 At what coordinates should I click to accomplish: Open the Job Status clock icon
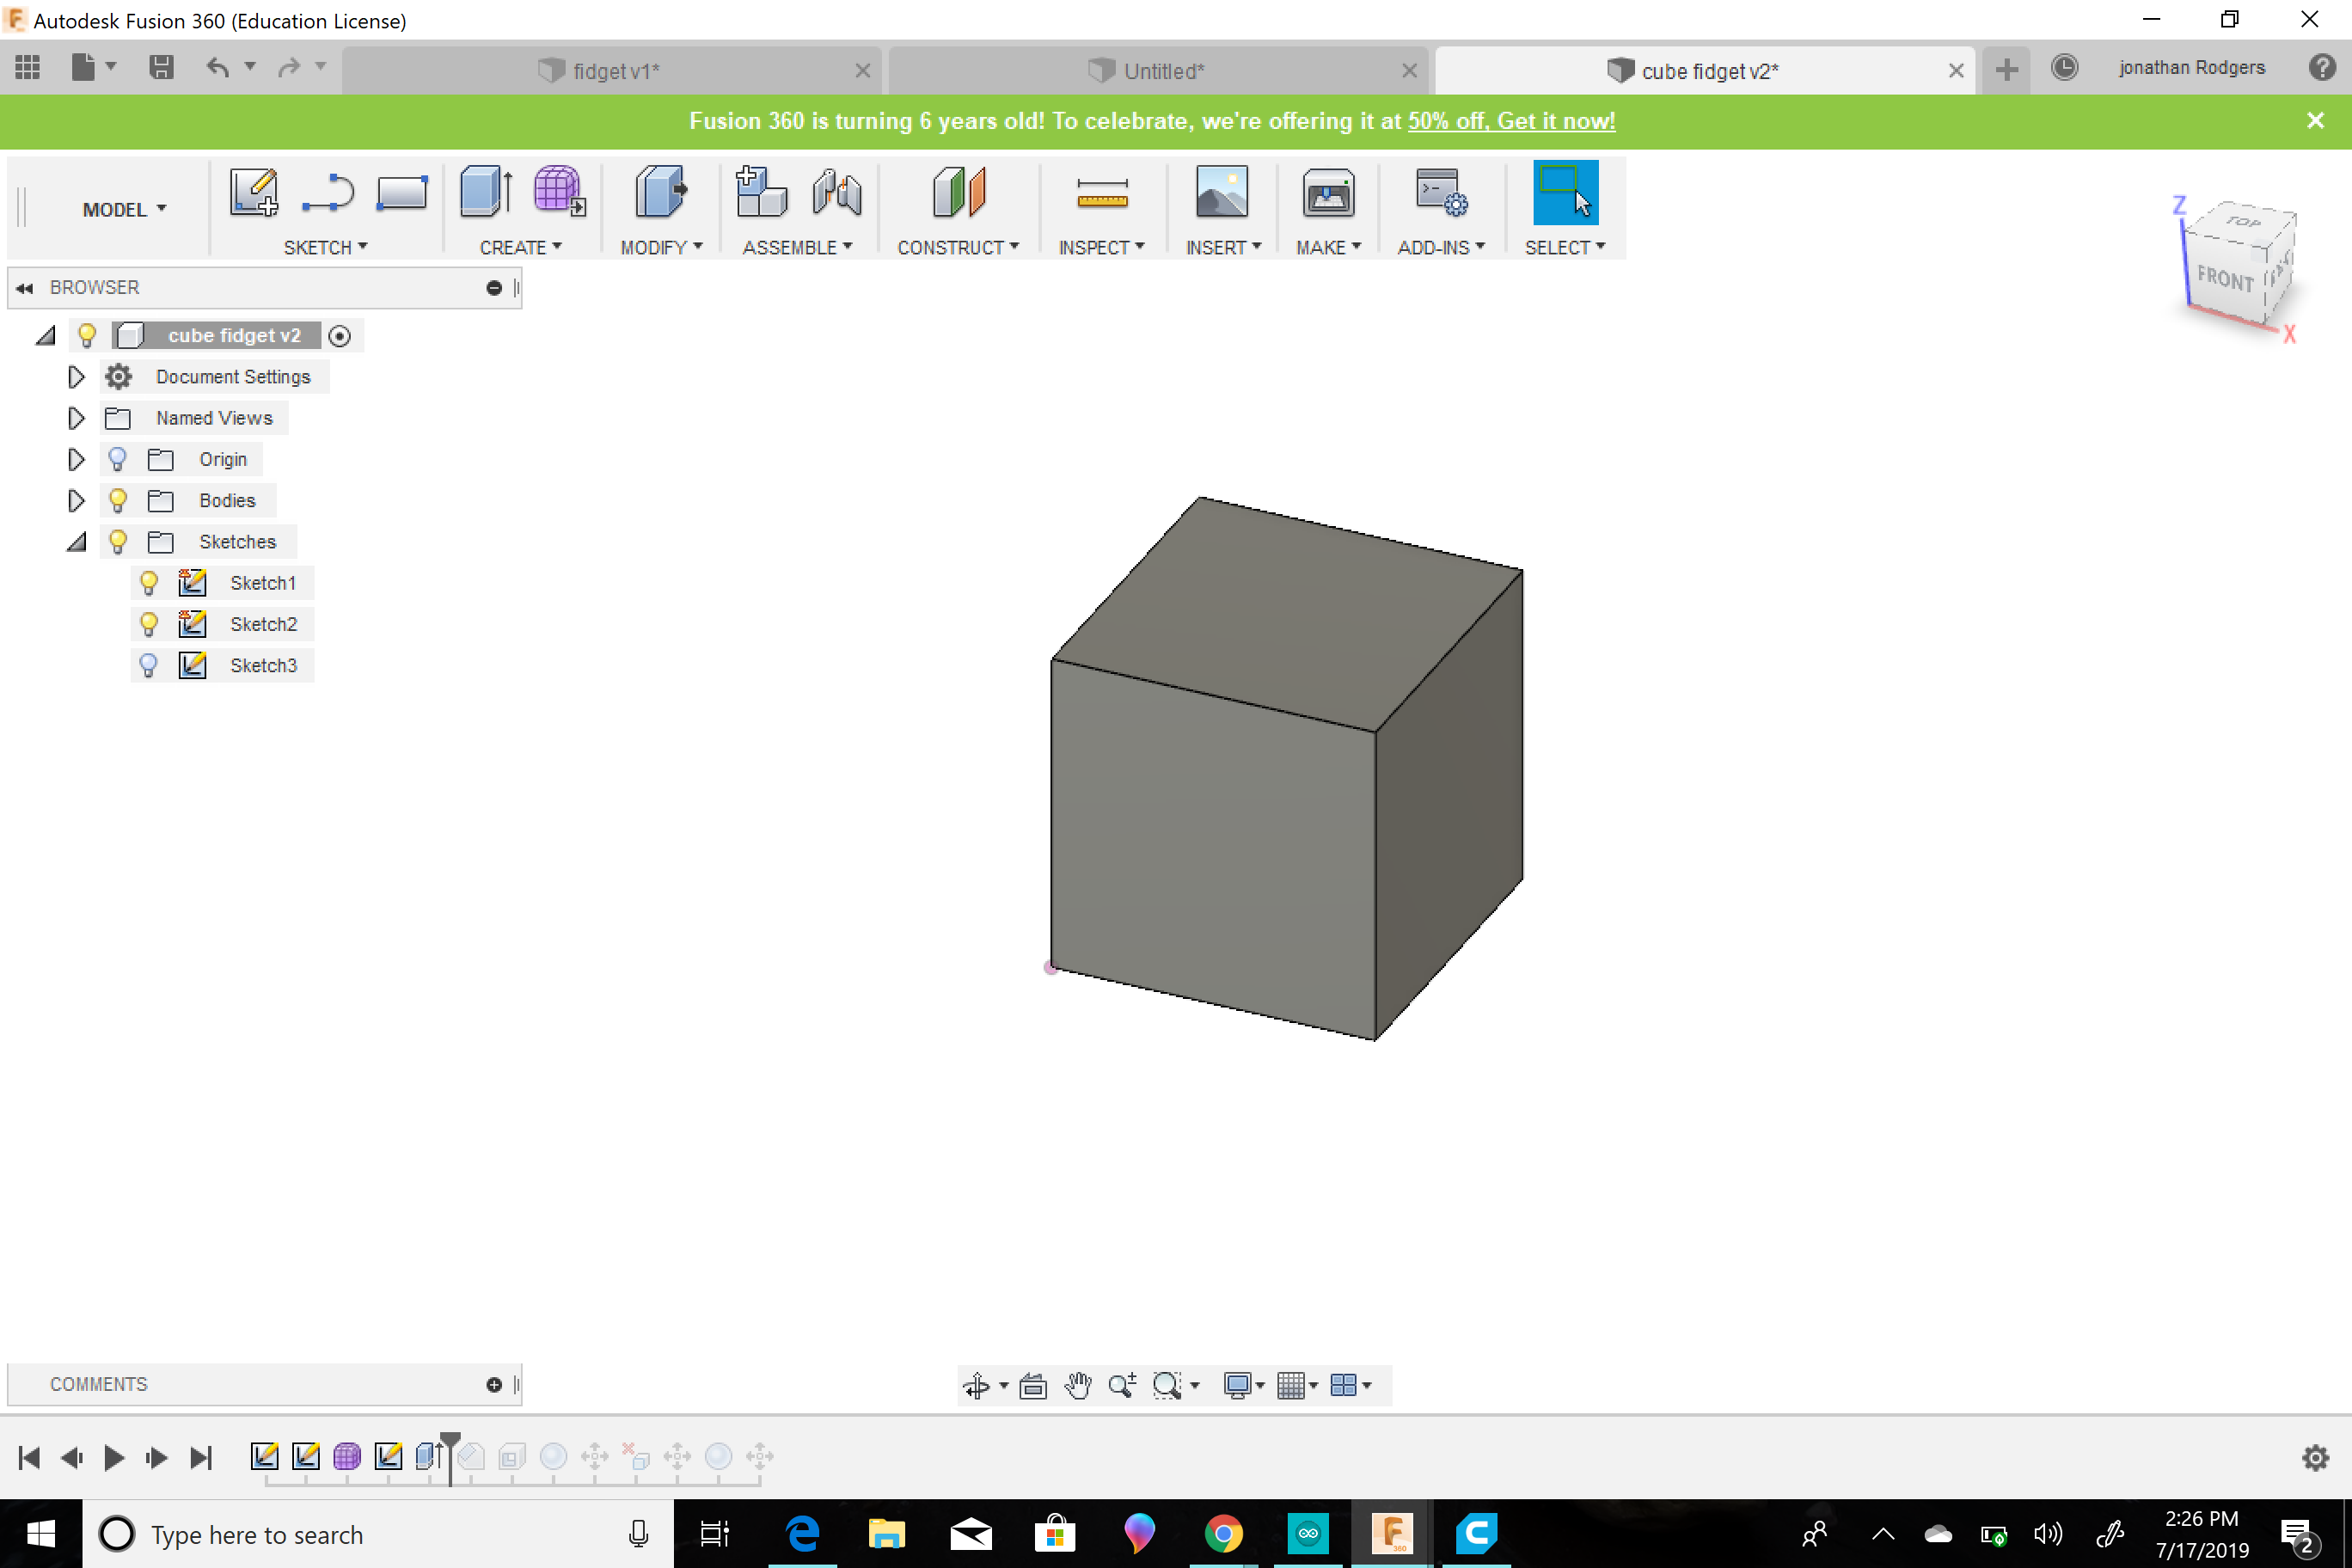click(2064, 67)
